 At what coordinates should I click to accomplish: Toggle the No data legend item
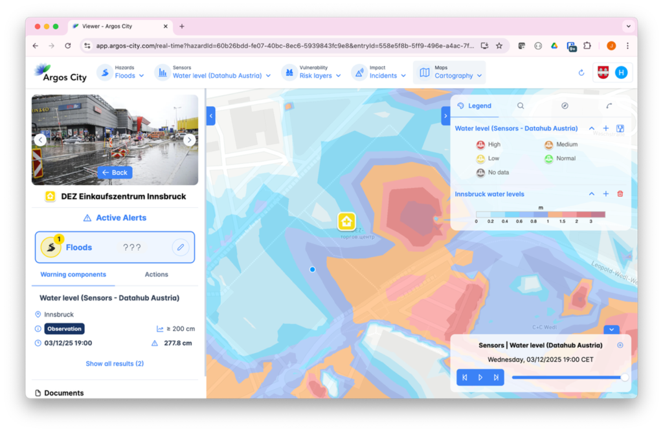pyautogui.click(x=481, y=173)
